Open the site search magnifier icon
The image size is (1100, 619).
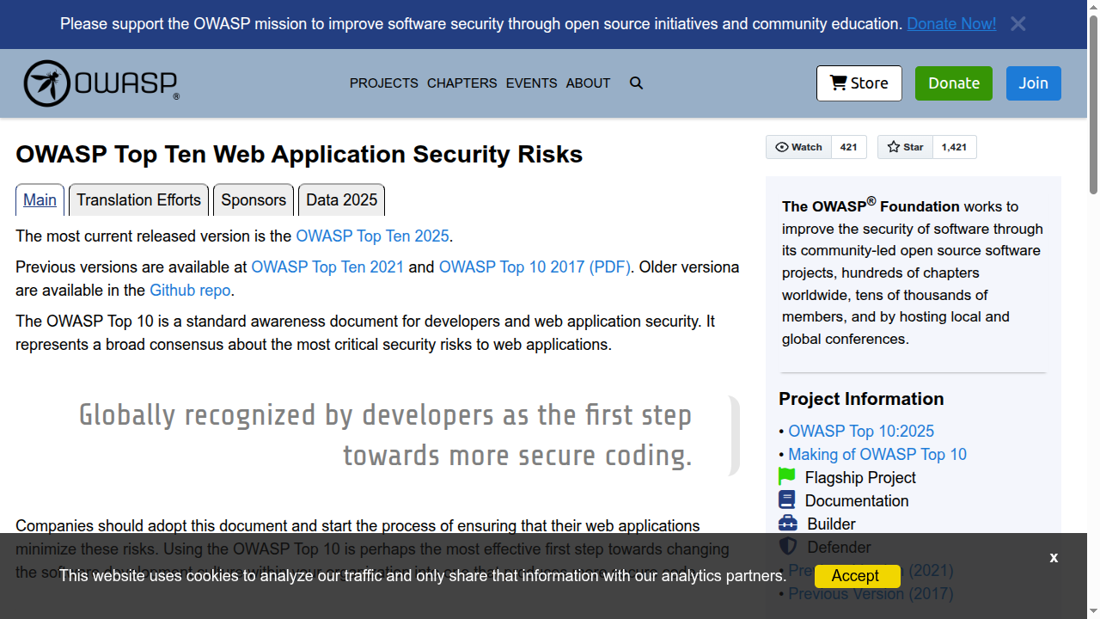636,83
